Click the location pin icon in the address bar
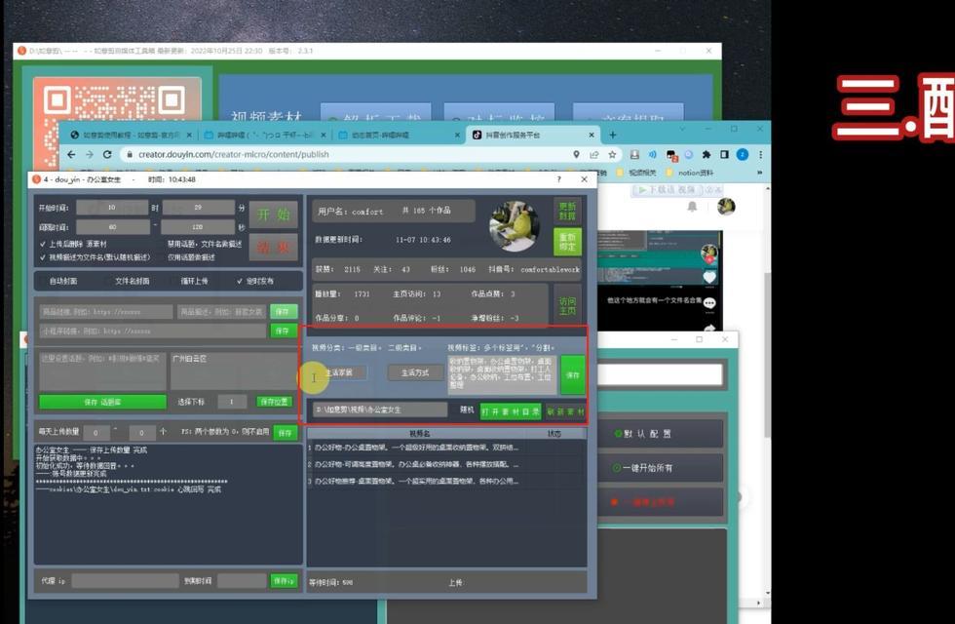 (x=576, y=155)
